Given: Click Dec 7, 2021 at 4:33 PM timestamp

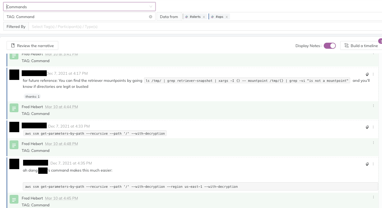Looking at the screenshot, I should point(69,126).
